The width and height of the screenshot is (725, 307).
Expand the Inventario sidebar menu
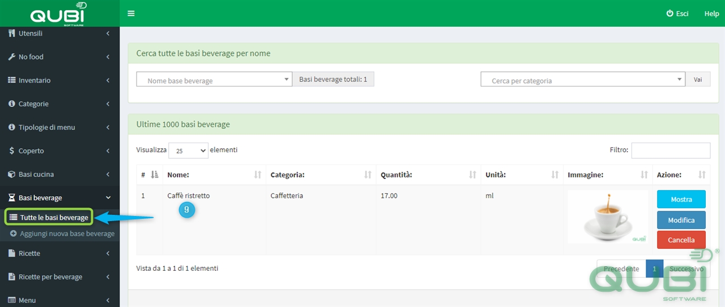pyautogui.click(x=59, y=80)
